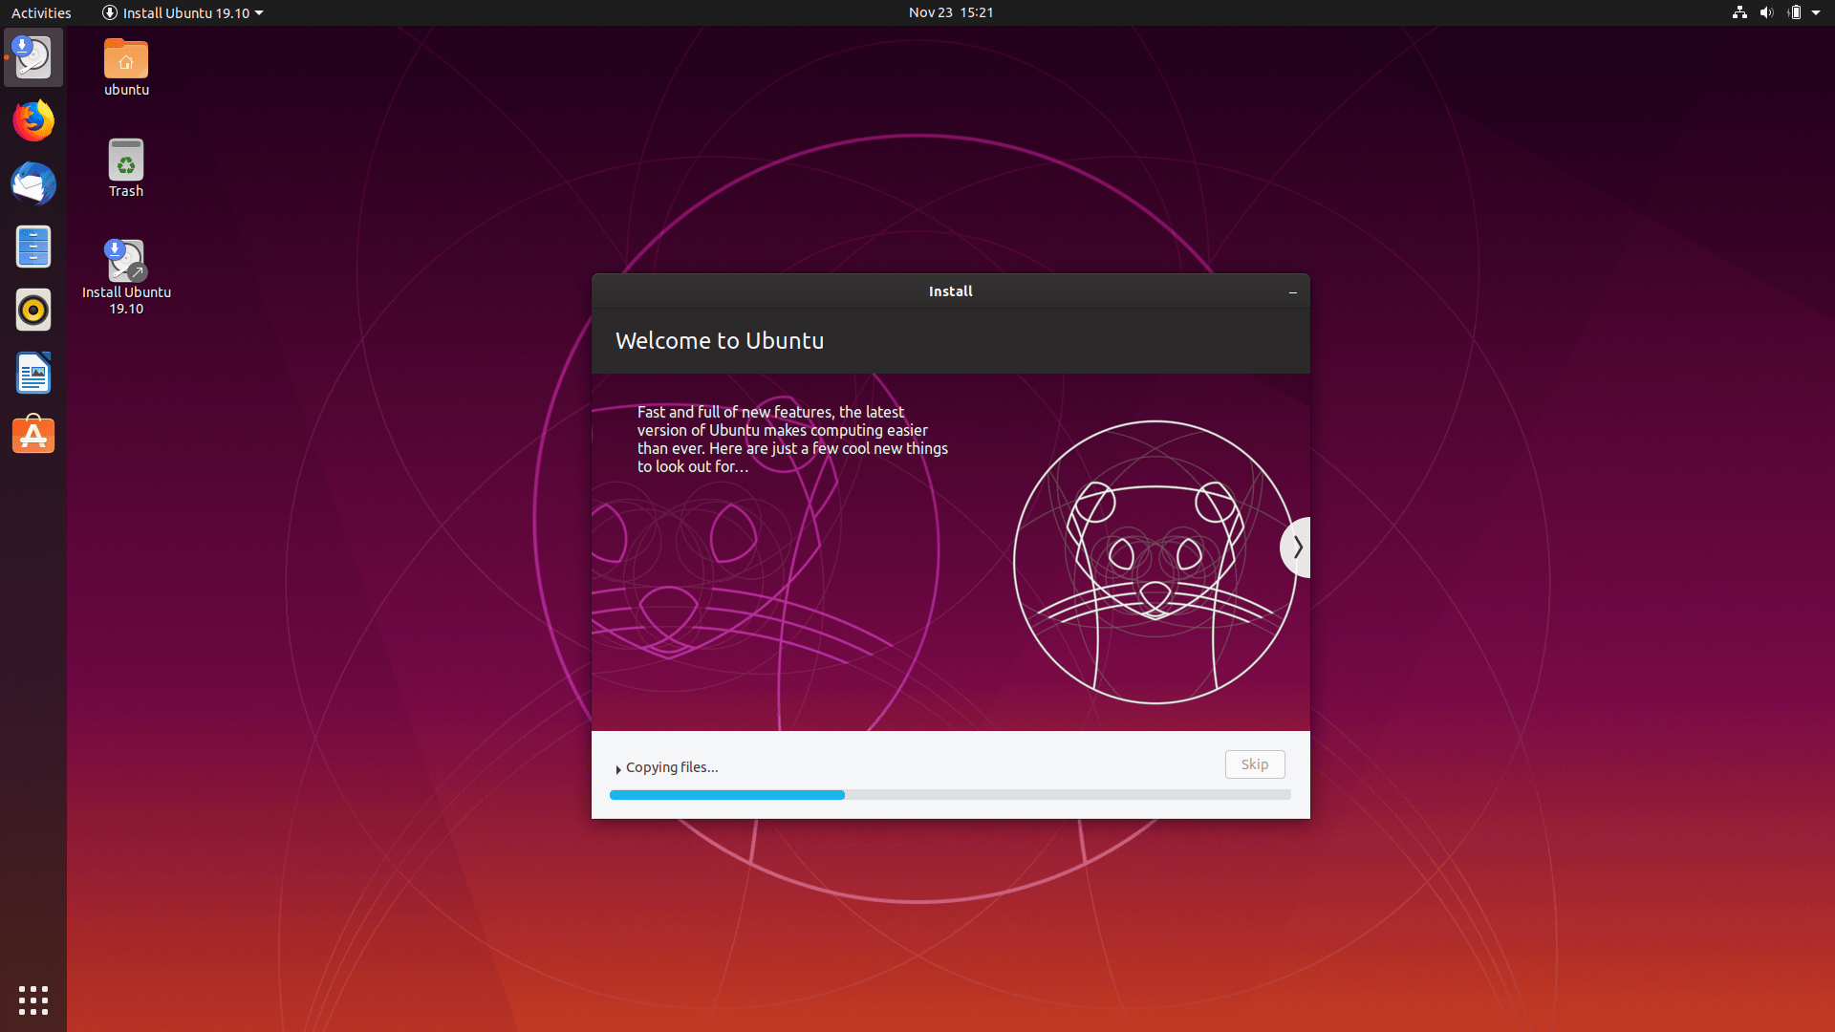1835x1032 pixels.
Task: Launch Ubuntu Software from the dock
Action: [32, 435]
